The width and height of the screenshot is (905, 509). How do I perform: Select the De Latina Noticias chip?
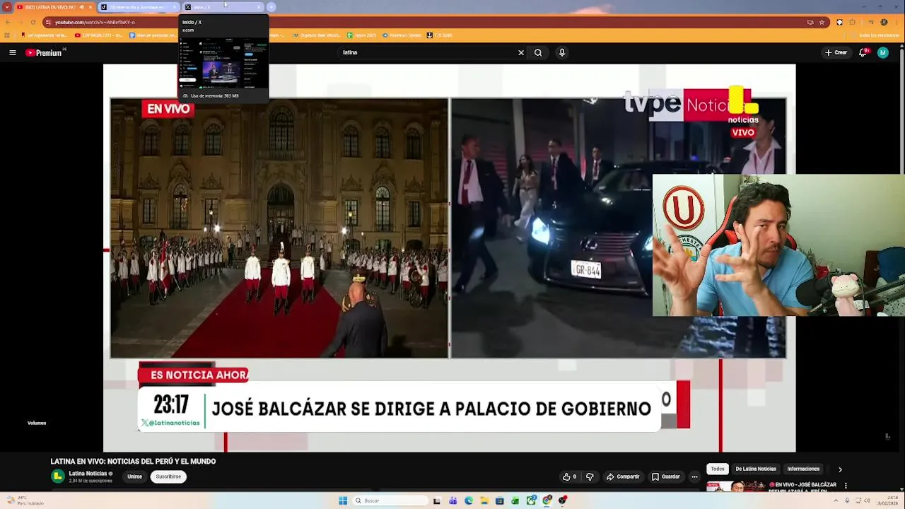[756, 469]
